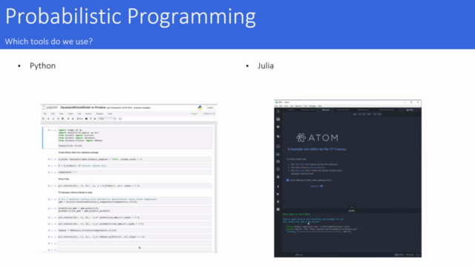Open the Edit menu in Jupyter

point(53,113)
